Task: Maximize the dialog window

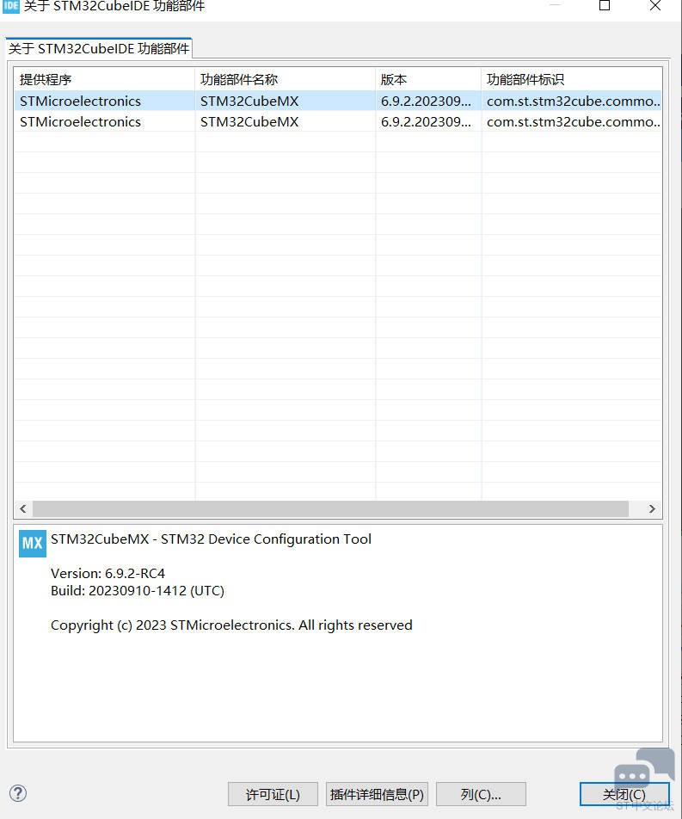Action: coord(605,6)
